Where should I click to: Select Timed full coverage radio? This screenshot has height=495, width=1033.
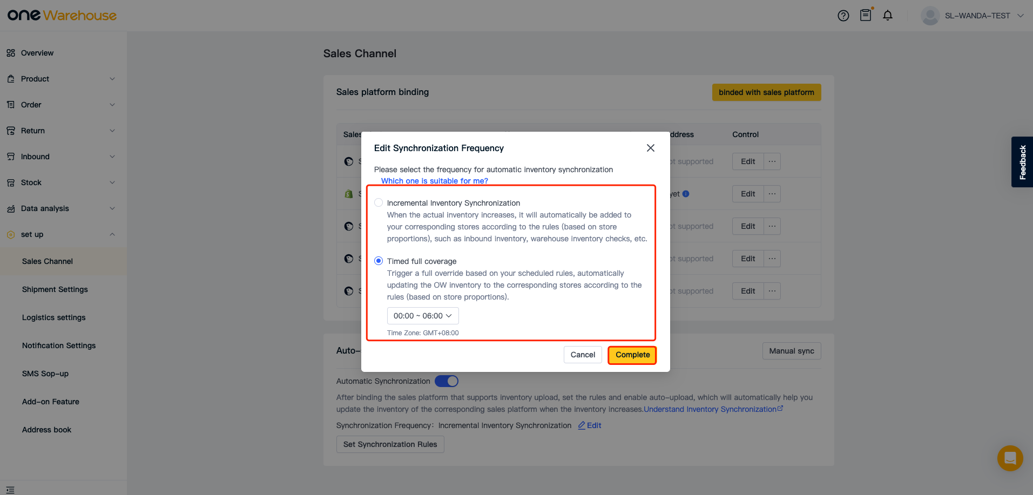[x=379, y=261]
